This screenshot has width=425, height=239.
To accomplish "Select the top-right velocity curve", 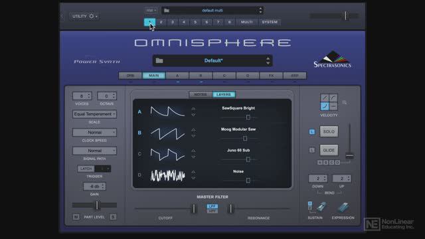I will 333,98.
